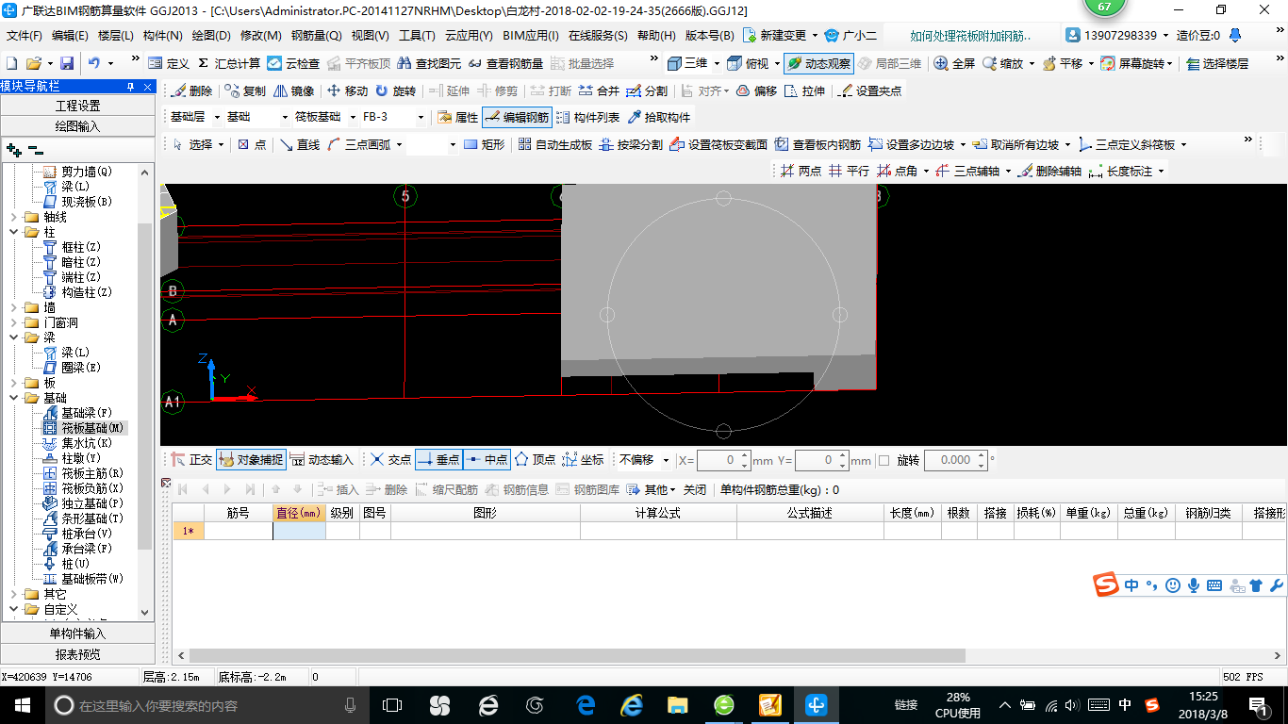The width and height of the screenshot is (1288, 724).
Task: Select the 镜像 mirror tool
Action: 293,91
